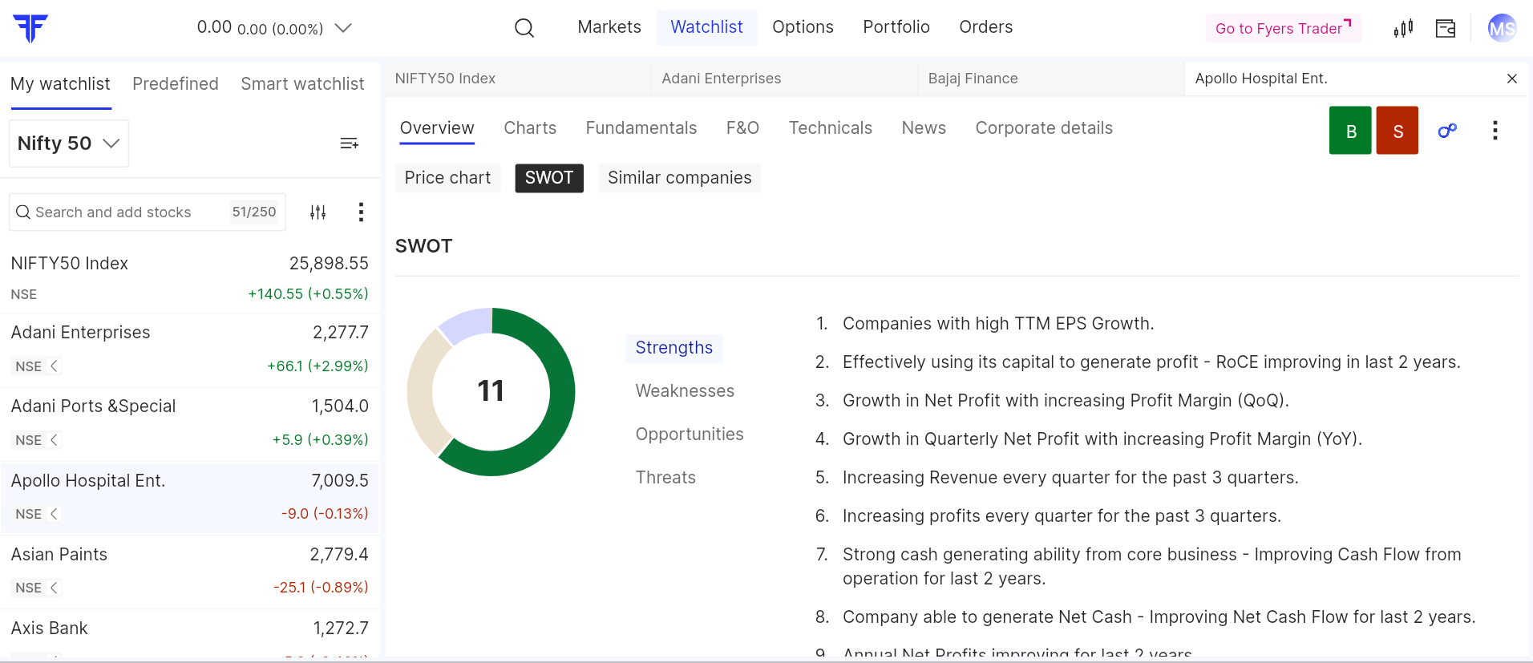Open the search magnifier icon in header

524,28
